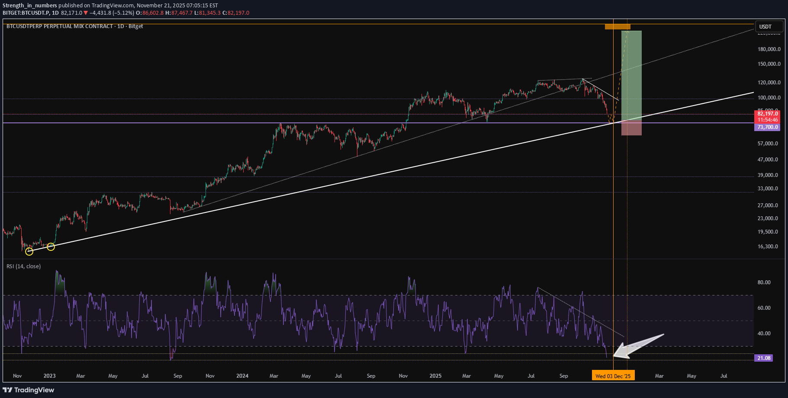Click the first yellow circle on the trendline
Viewport: 788px width, 398px height.
click(29, 251)
